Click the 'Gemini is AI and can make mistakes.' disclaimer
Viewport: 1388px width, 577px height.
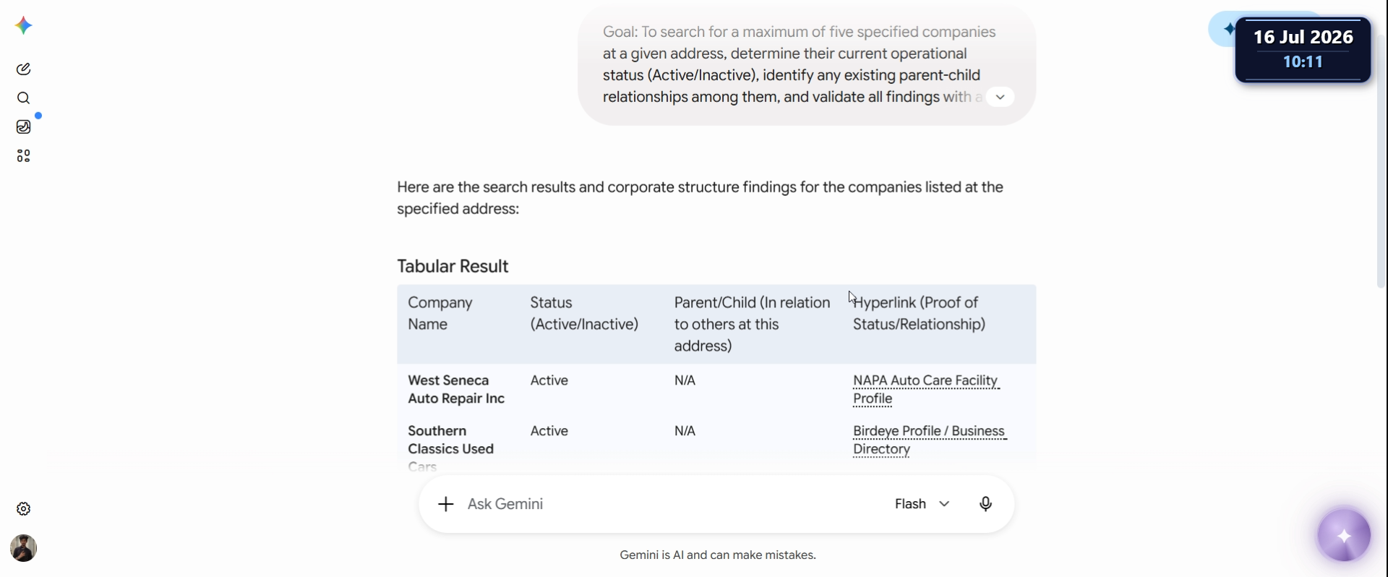[718, 555]
